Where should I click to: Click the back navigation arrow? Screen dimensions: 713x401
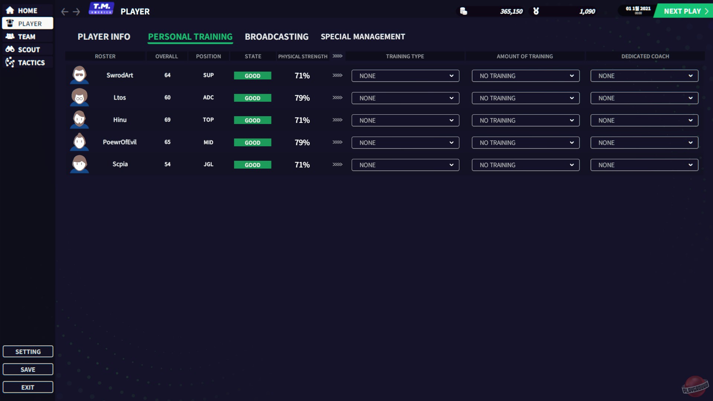[64, 12]
